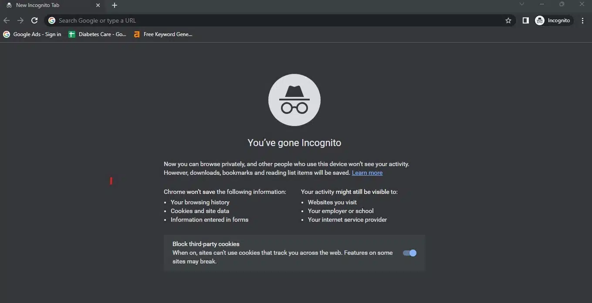
Task: Reload the current page
Action: tap(34, 20)
